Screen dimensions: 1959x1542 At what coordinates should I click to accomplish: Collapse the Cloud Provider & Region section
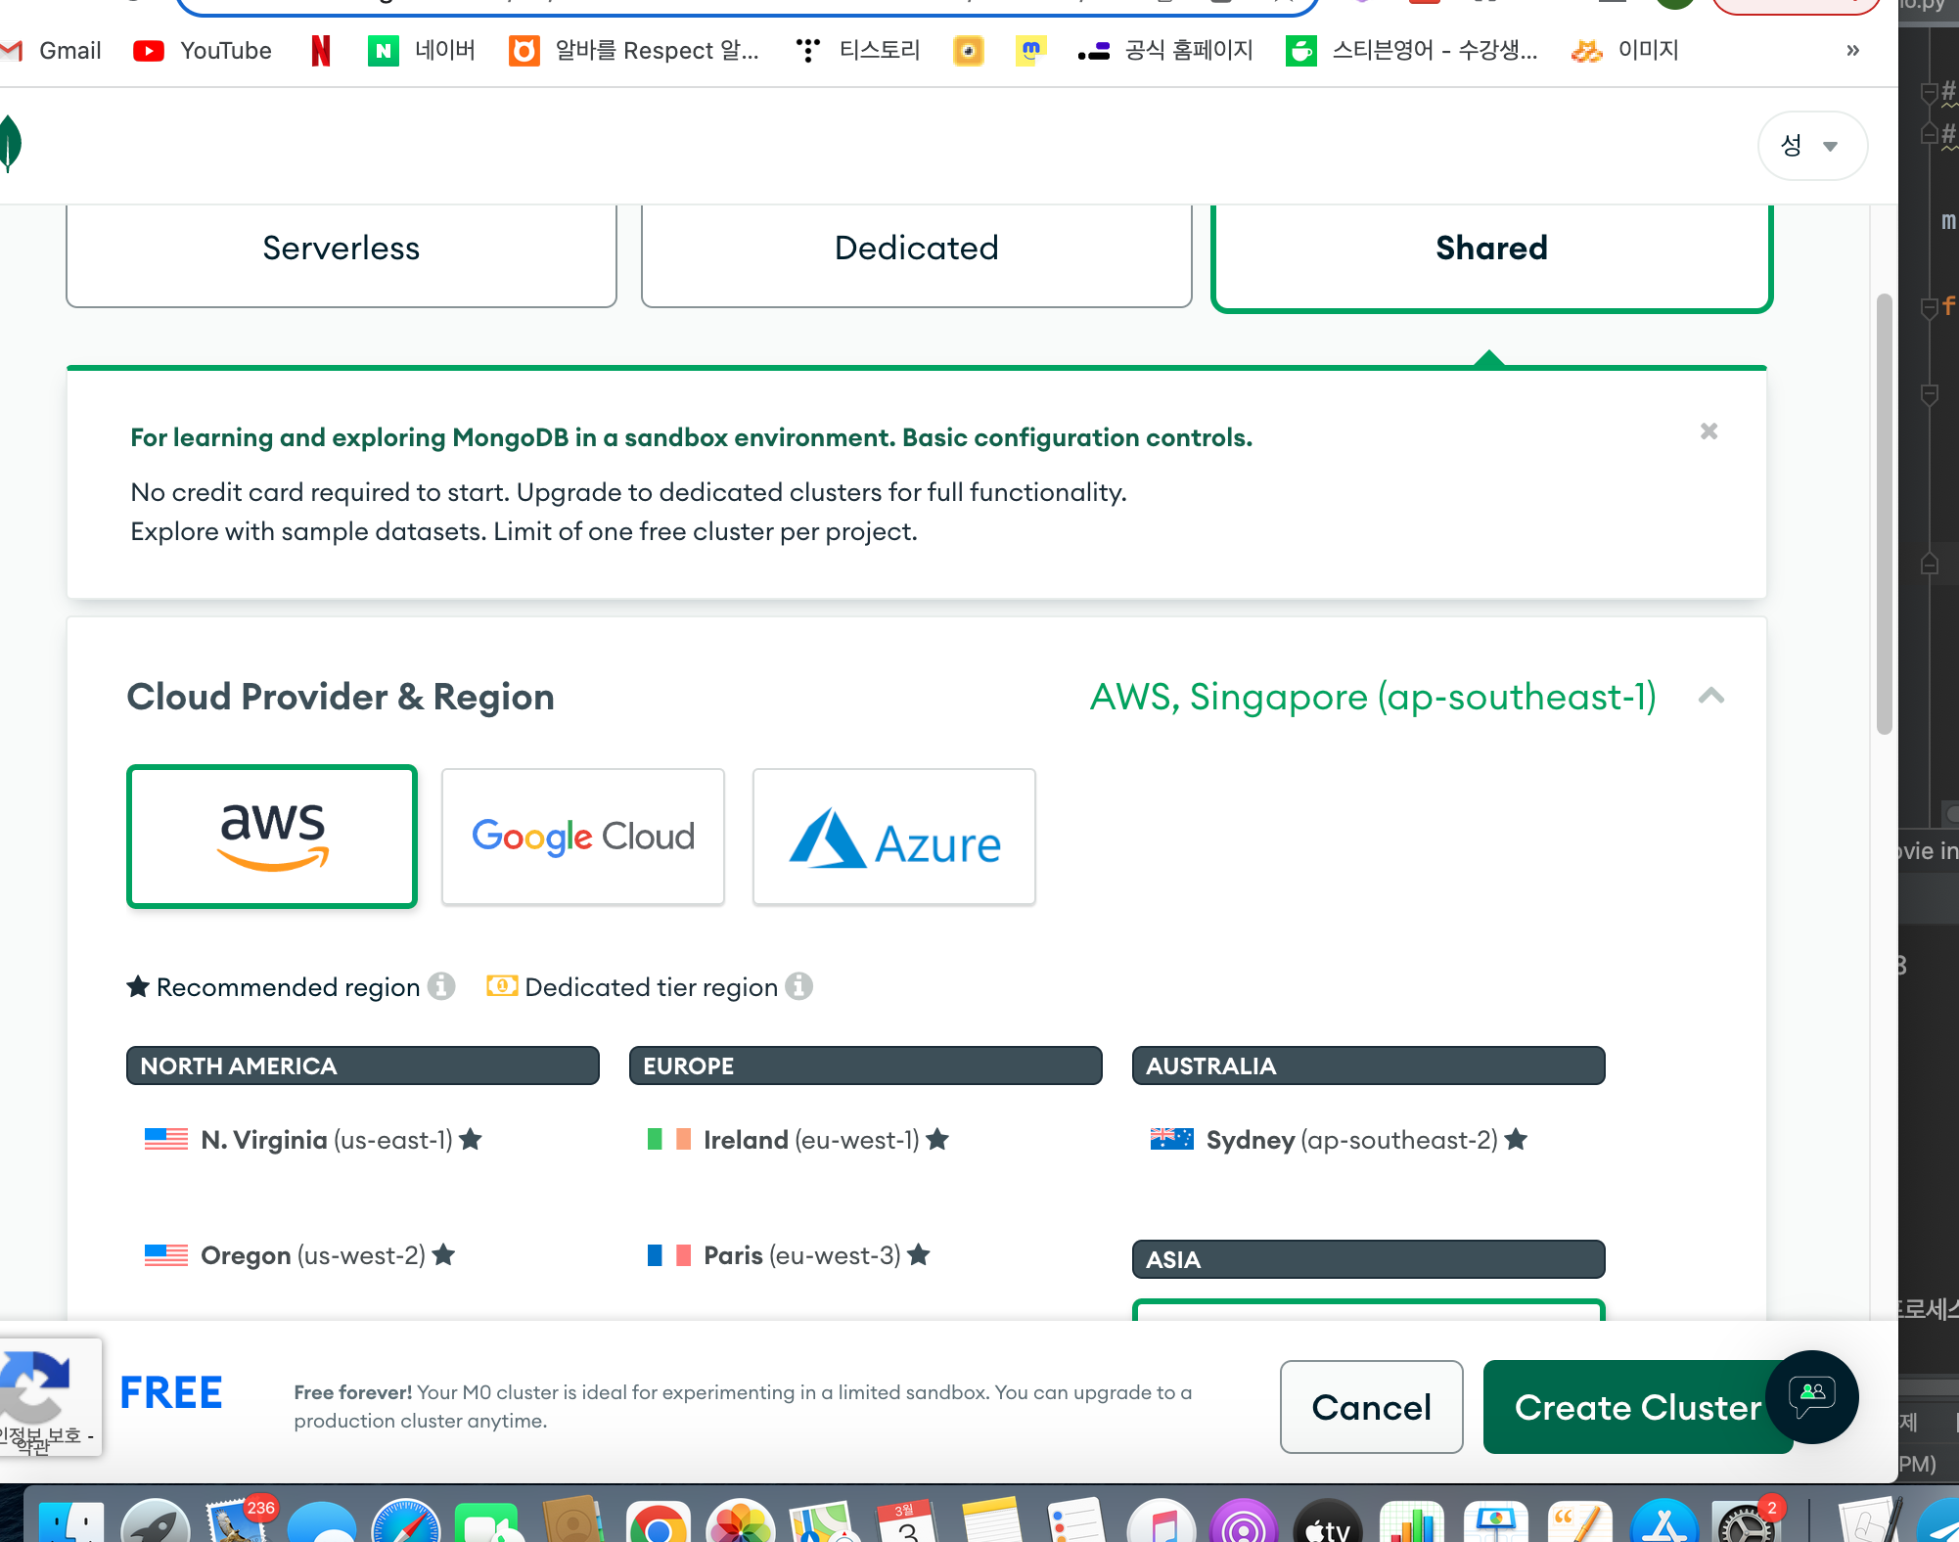point(1711,697)
